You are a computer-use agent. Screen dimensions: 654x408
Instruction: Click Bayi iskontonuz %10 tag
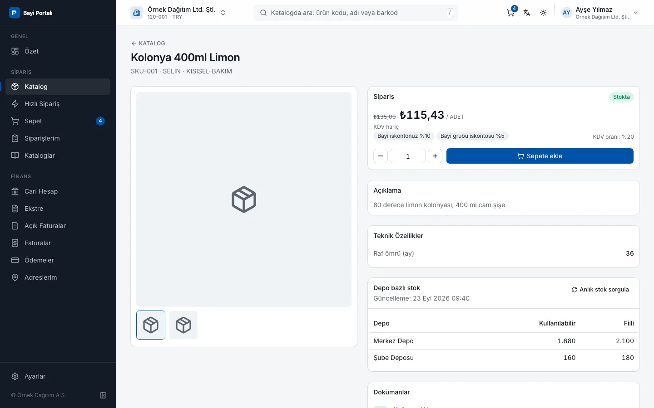coord(404,136)
